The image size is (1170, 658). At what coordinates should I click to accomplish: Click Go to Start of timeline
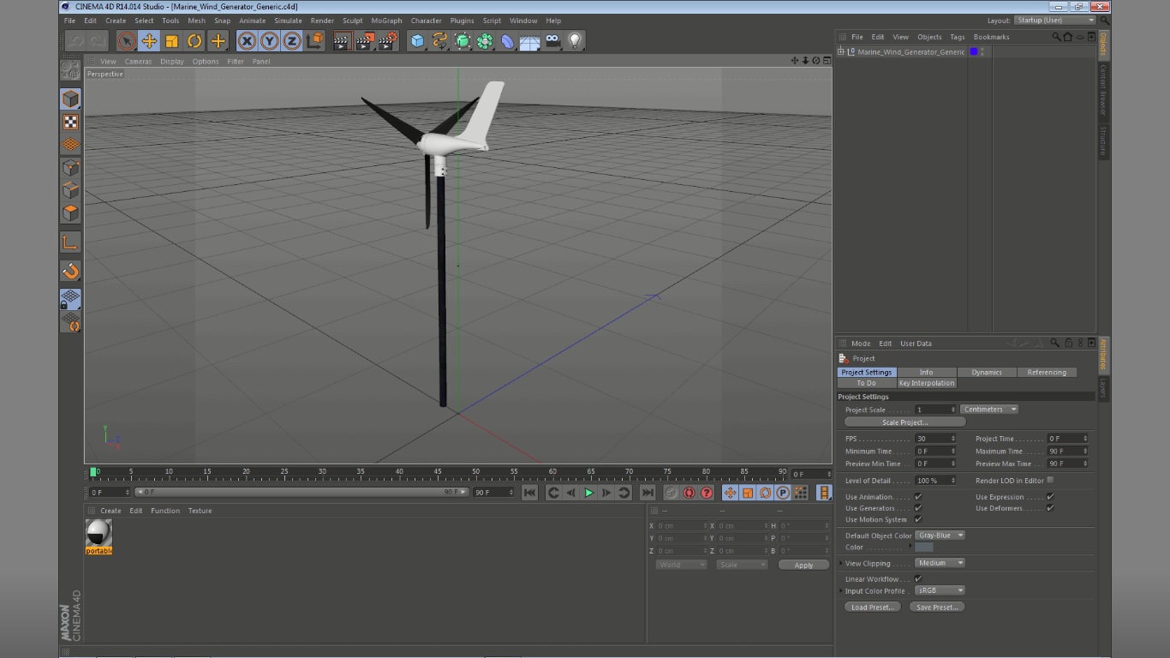point(529,493)
